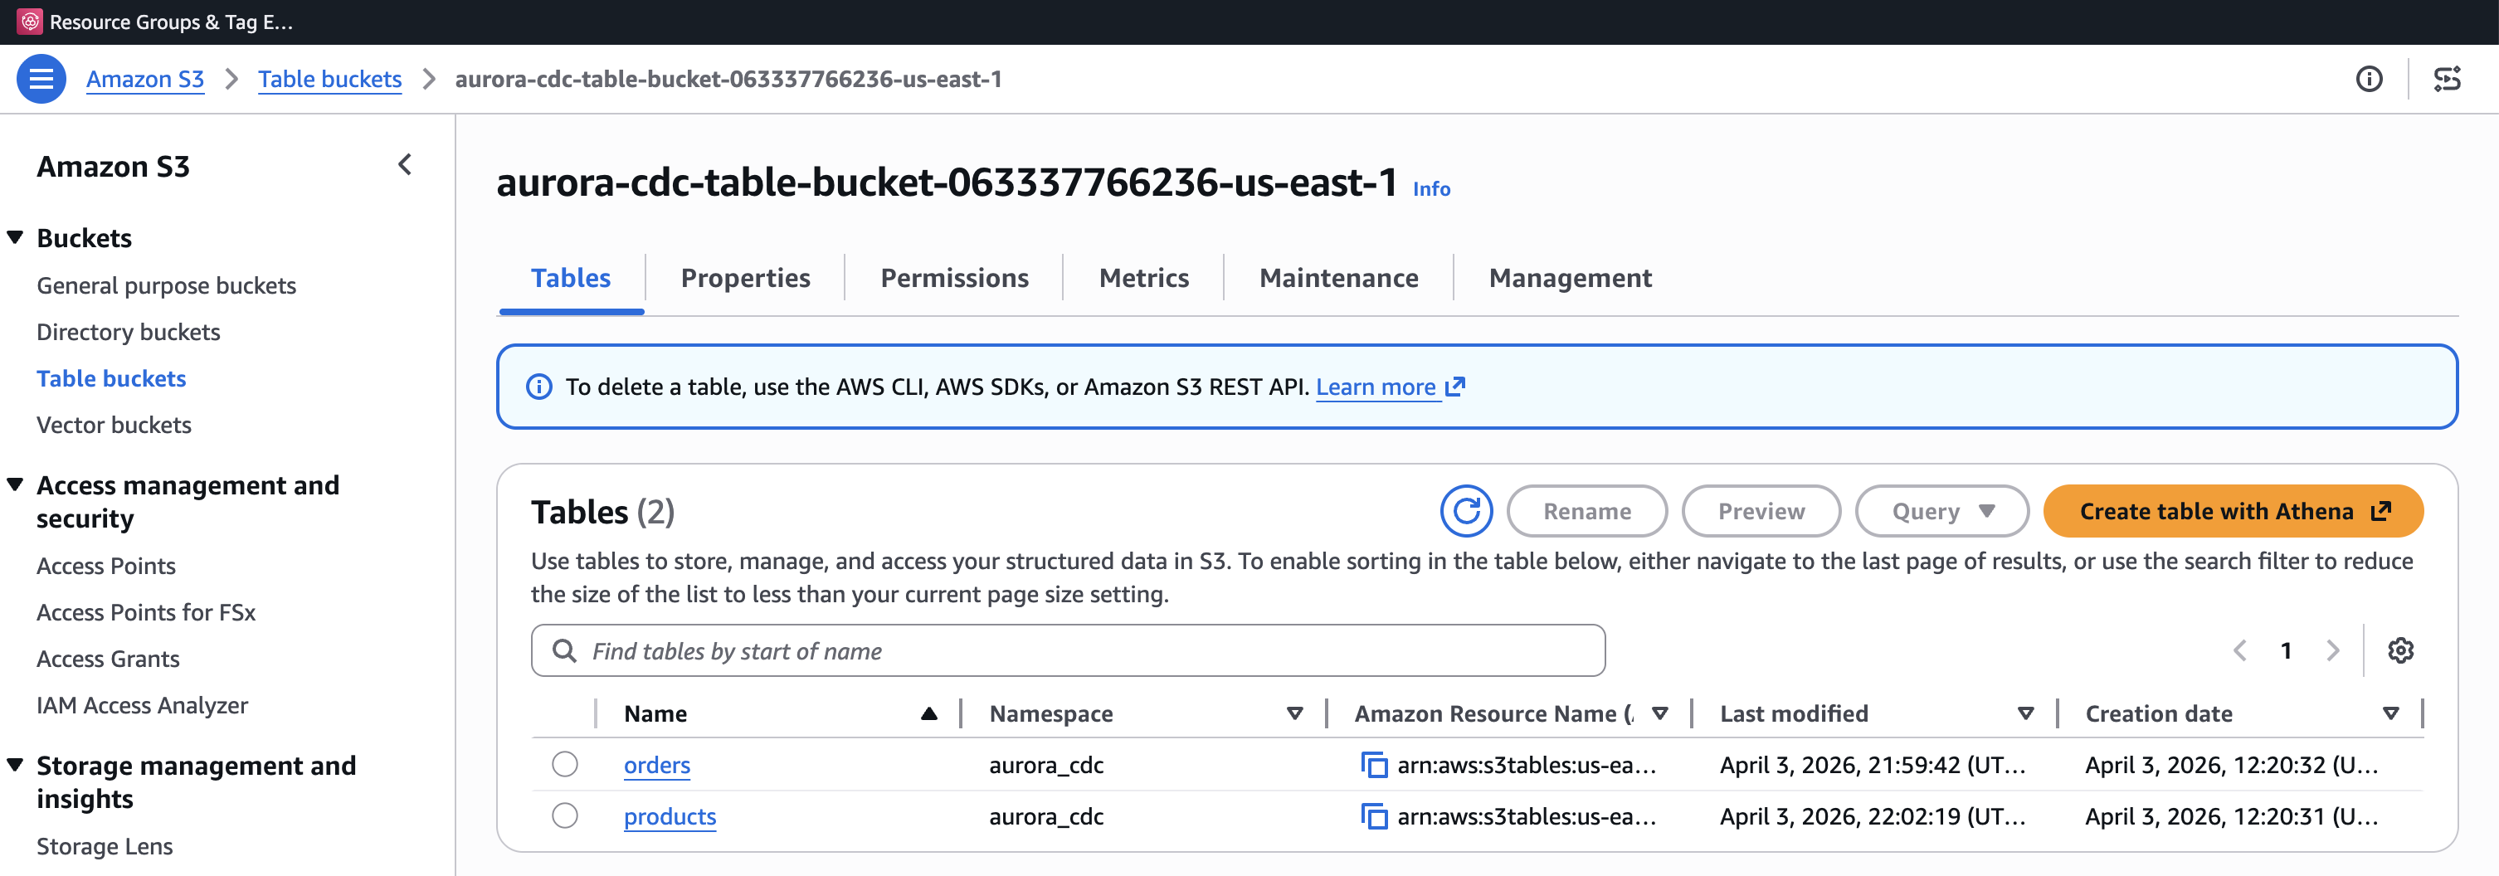This screenshot has height=876, width=2499.
Task: Open Storage Lens in sidebar
Action: click(x=105, y=846)
